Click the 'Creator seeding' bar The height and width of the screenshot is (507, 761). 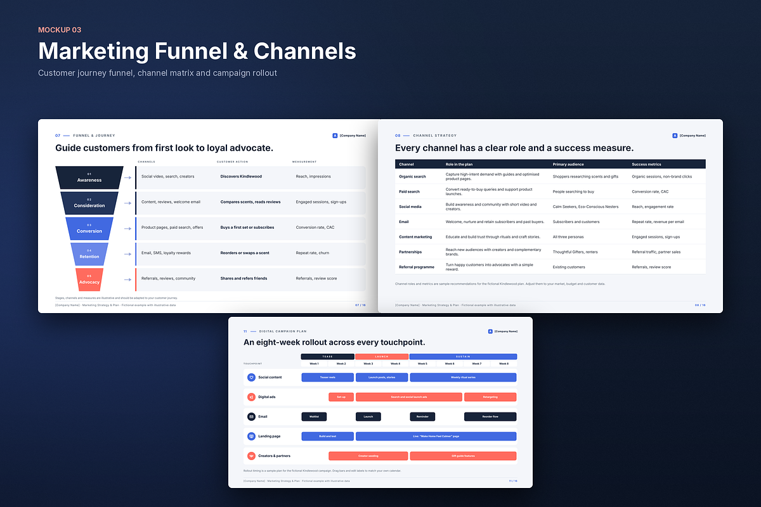368,456
